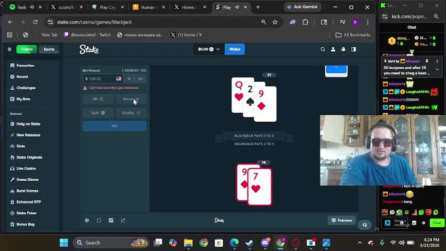Double the bet amount with 2×
This screenshot has width=446, height=251.
click(140, 79)
